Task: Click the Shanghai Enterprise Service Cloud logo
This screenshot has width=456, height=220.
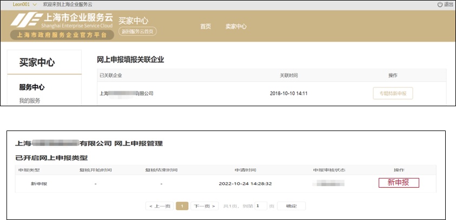Action: click(60, 26)
